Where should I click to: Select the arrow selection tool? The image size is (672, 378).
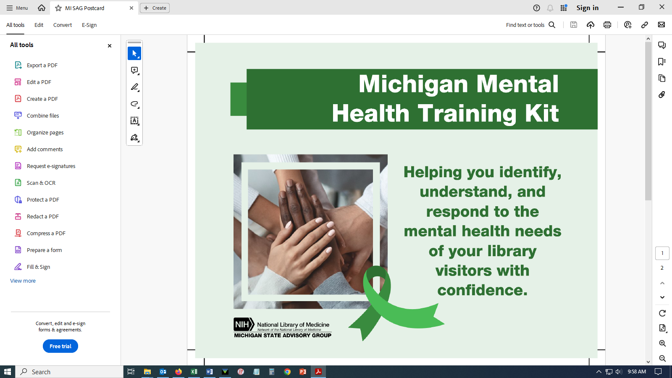[x=134, y=53]
